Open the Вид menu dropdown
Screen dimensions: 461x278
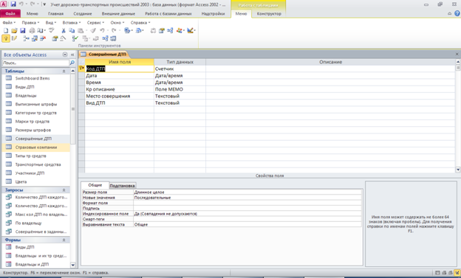tap(50, 23)
